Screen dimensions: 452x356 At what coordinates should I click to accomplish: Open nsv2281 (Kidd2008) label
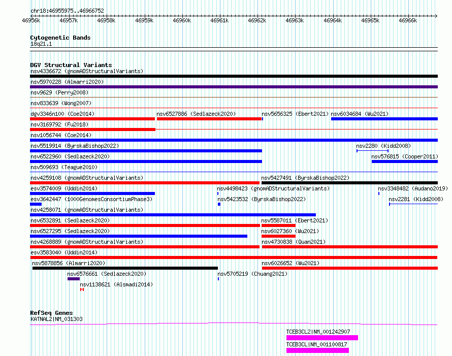tap(416, 199)
